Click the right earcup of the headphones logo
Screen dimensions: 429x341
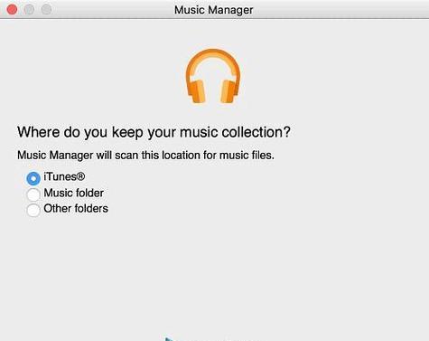[229, 91]
